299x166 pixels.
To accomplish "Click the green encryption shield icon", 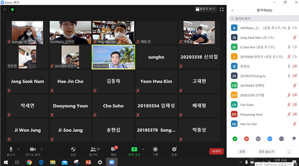I will 12,10.
